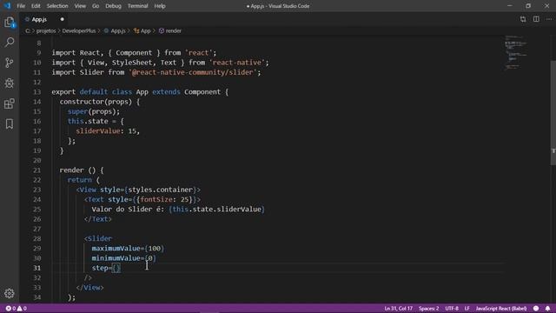Open the Selection menu
The image size is (556, 313).
tap(57, 6)
